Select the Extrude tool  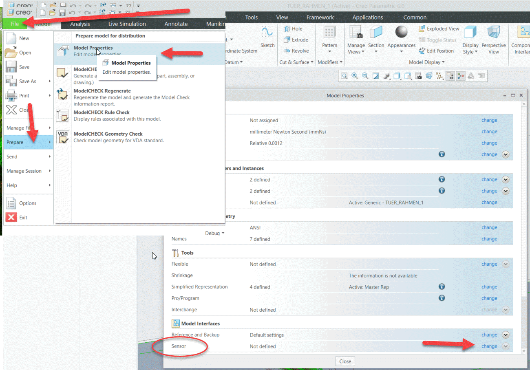click(297, 40)
